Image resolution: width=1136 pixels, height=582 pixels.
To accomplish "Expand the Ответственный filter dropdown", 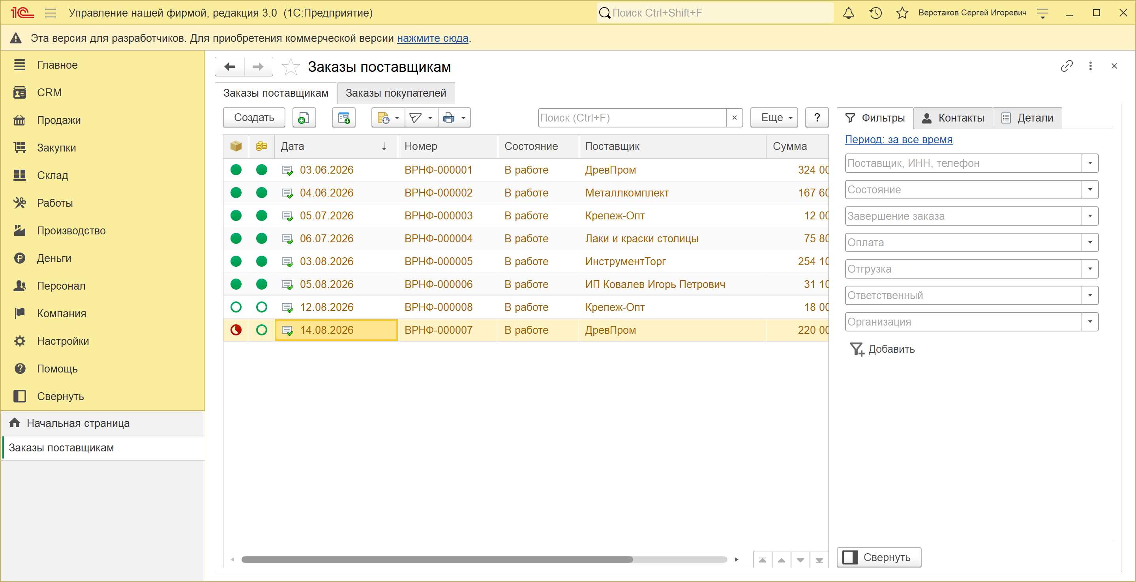I will pos(1090,296).
